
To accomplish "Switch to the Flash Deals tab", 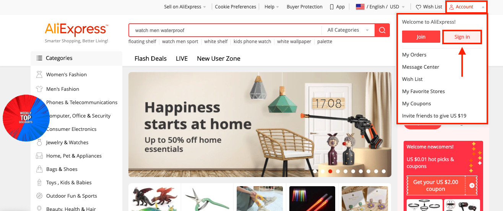I will [151, 58].
